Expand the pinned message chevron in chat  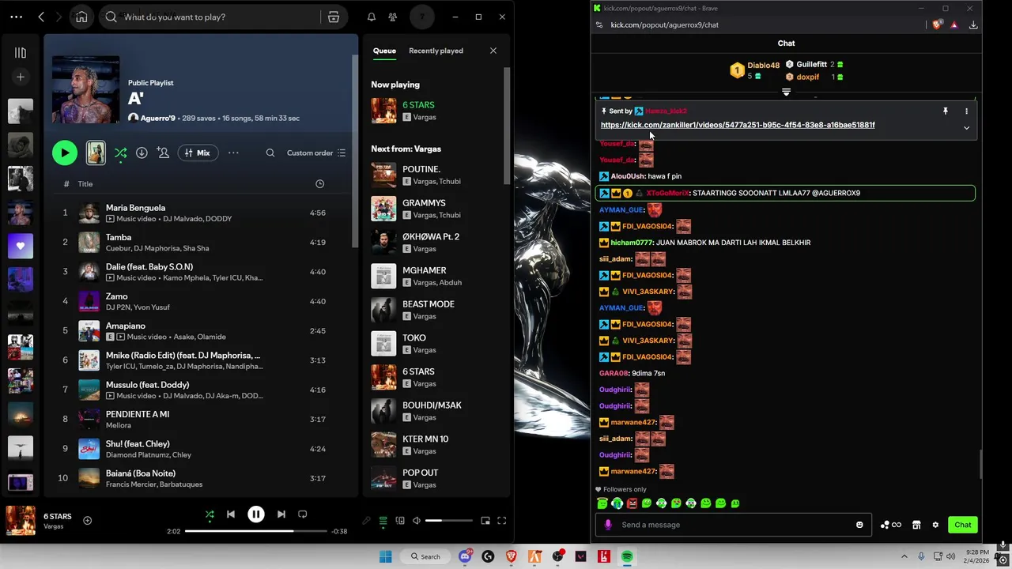coord(966,128)
